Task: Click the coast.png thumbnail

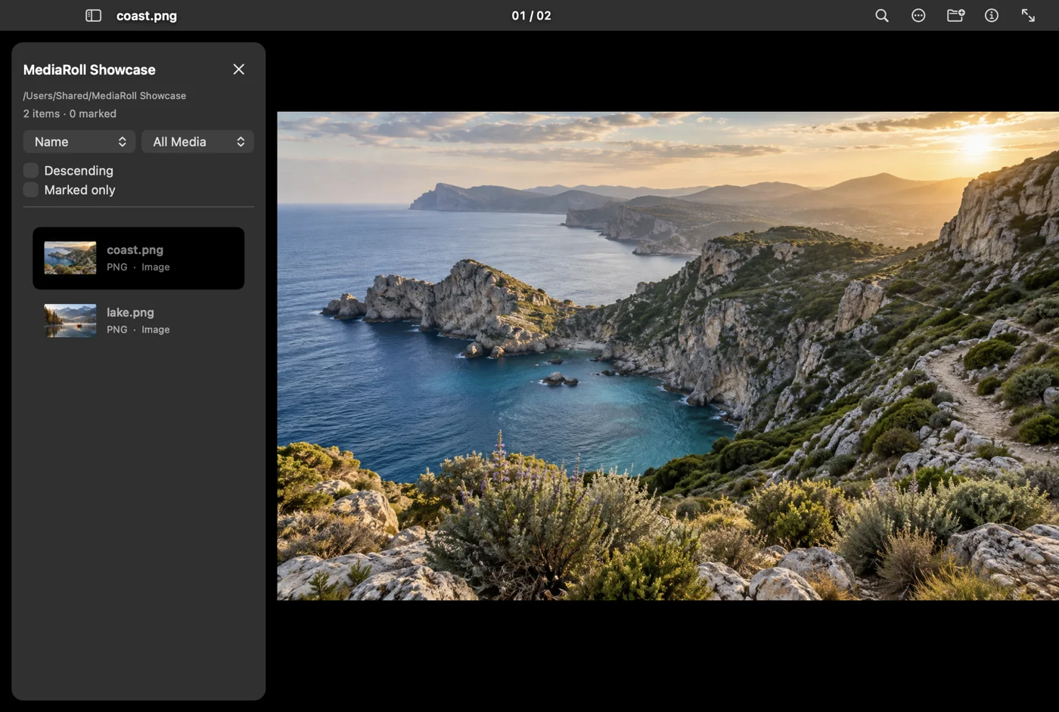Action: [x=70, y=258]
